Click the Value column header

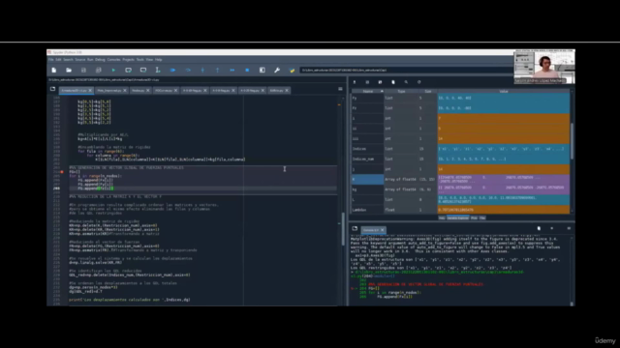pos(504,92)
